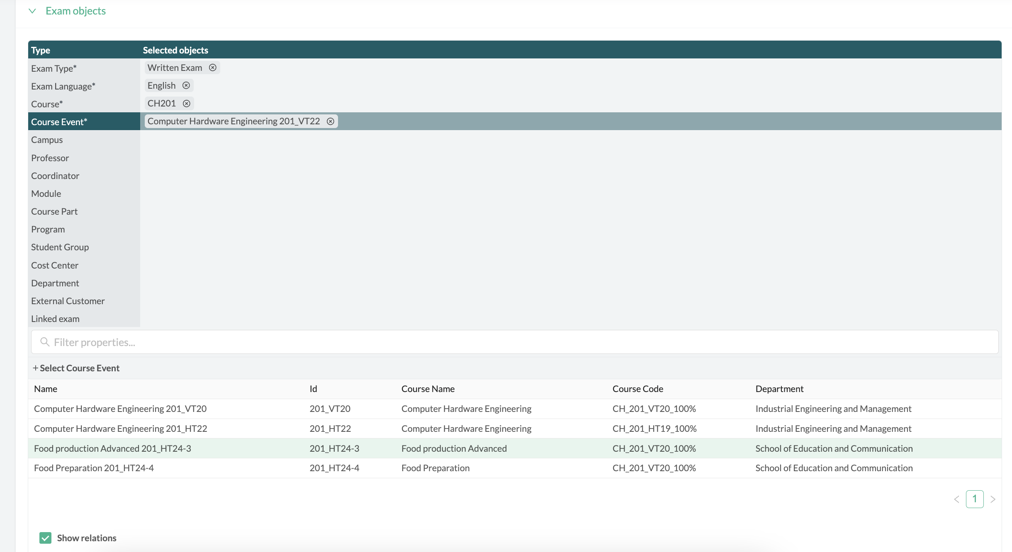Click the Exam objects heading
Screen dimensions: 1012x552
coord(75,11)
